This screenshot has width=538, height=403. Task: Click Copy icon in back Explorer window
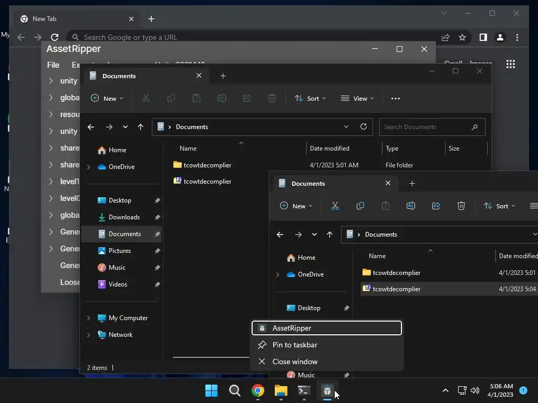pos(171,98)
